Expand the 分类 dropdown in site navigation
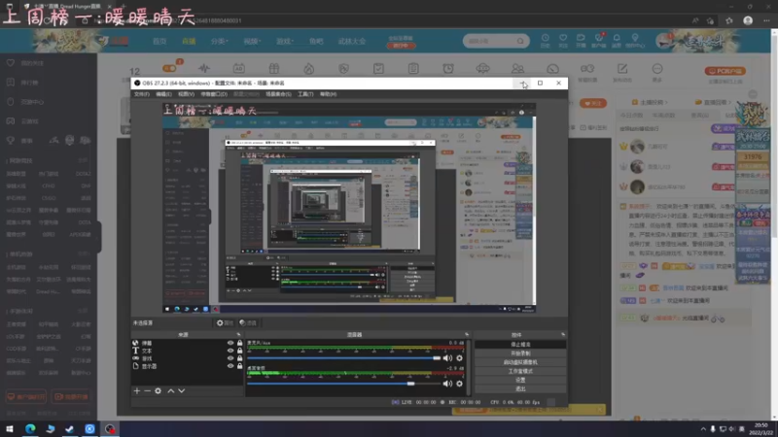 (220, 41)
